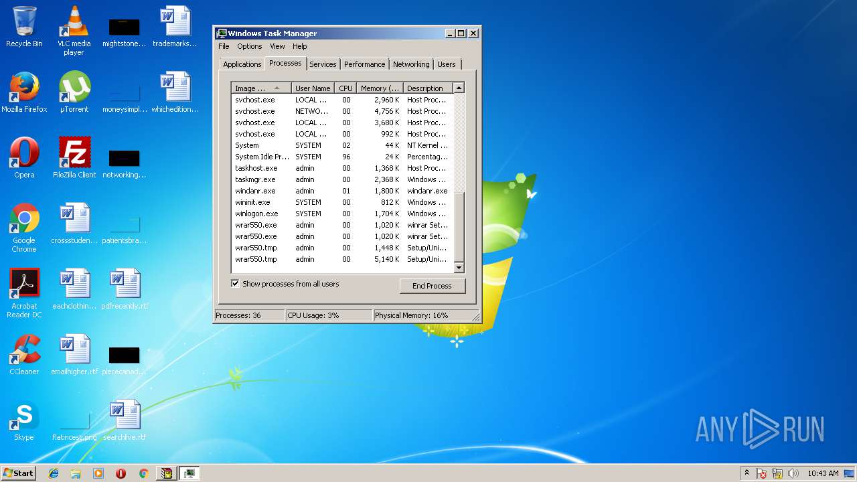This screenshot has height=482, width=857.
Task: Select the winlogon.exe process row
Action: pos(342,214)
